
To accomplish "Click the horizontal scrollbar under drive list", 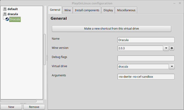I will (19, 101).
